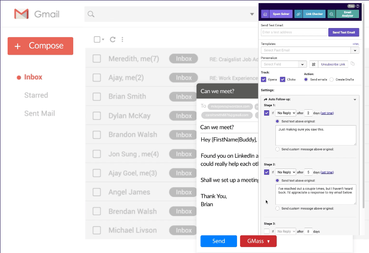Image resolution: width=369 pixels, height=253 pixels.
Task: Click the test address input field
Action: tap(294, 32)
